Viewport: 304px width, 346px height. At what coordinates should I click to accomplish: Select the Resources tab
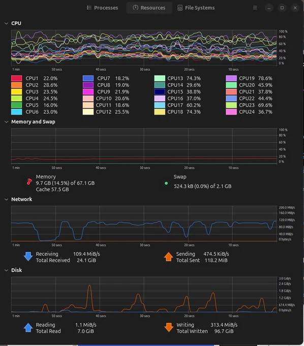[x=149, y=8]
